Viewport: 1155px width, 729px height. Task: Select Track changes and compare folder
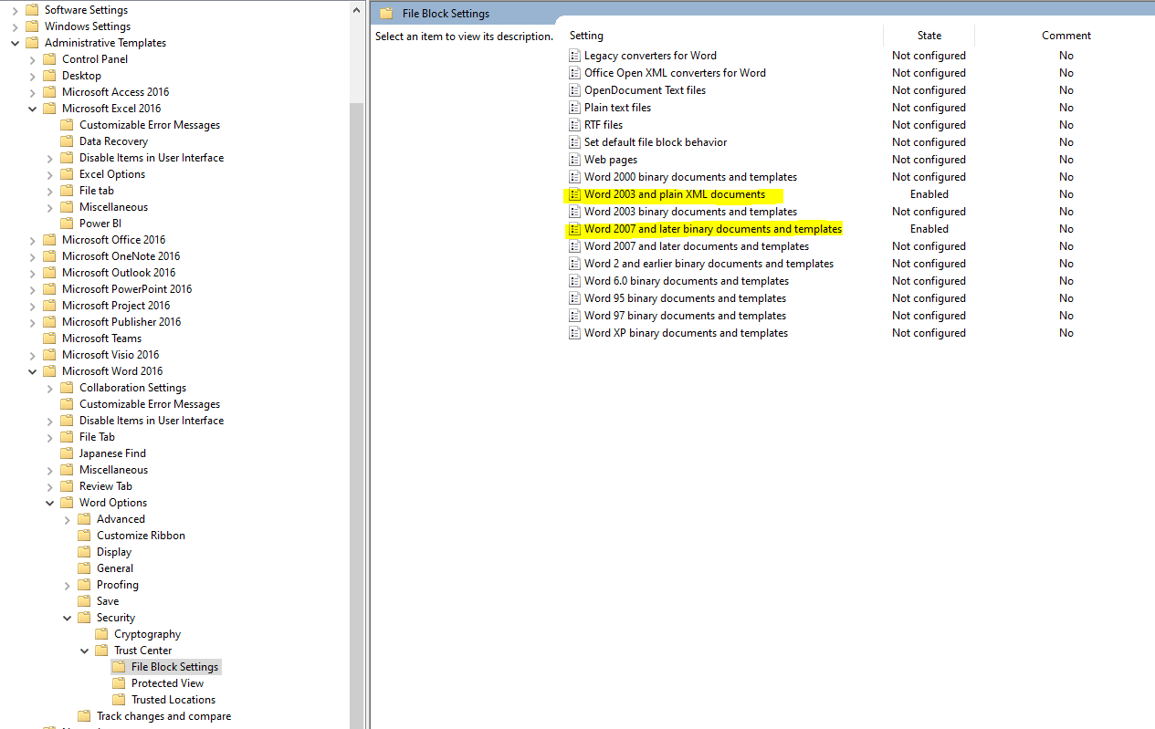(x=163, y=716)
